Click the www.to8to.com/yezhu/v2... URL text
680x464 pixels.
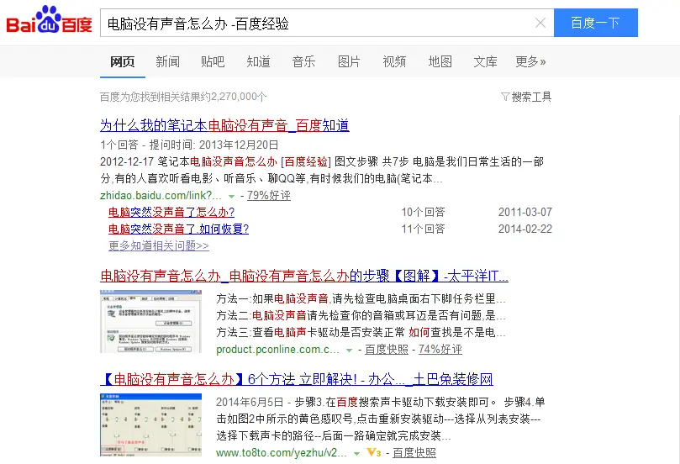[x=282, y=453]
